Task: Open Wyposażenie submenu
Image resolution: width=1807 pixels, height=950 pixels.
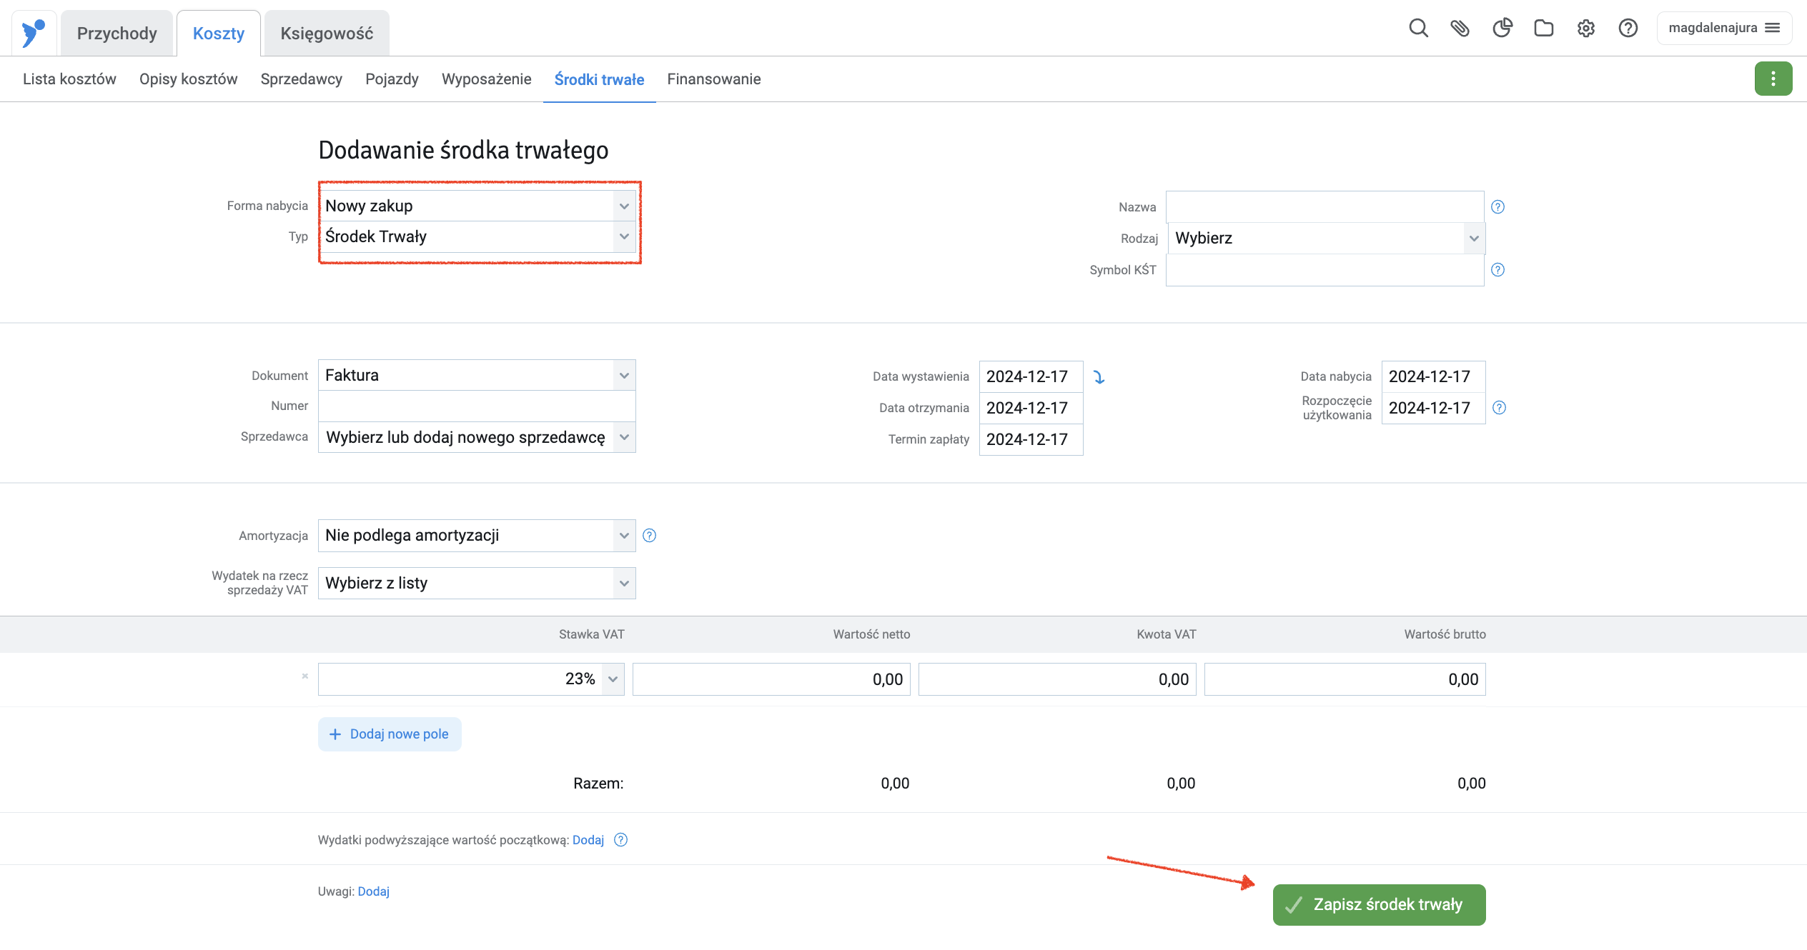Action: 487,79
